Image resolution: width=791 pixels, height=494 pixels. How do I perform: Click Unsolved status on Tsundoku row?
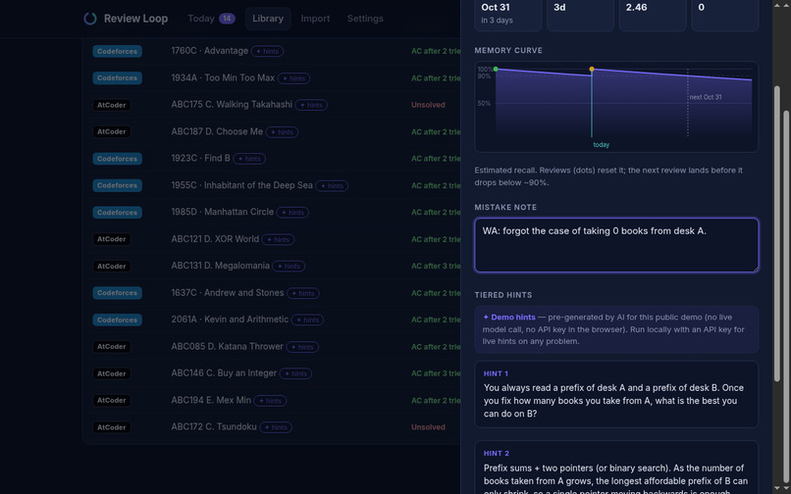click(x=428, y=427)
